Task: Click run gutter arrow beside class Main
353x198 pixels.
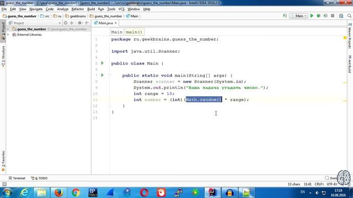Action: pos(102,63)
